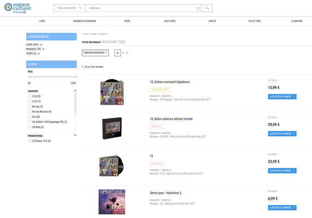The image size is (312, 218).
Task: Select 80 results per page
Action: [127, 53]
